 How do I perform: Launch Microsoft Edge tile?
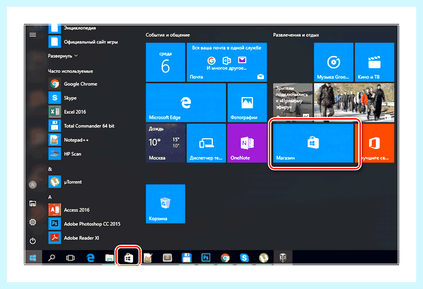186,102
